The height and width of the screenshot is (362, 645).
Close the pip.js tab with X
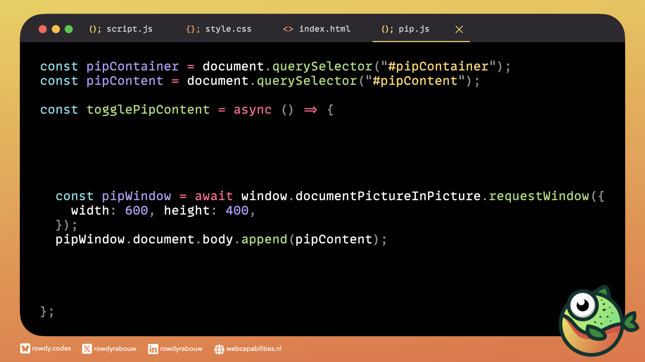click(459, 29)
